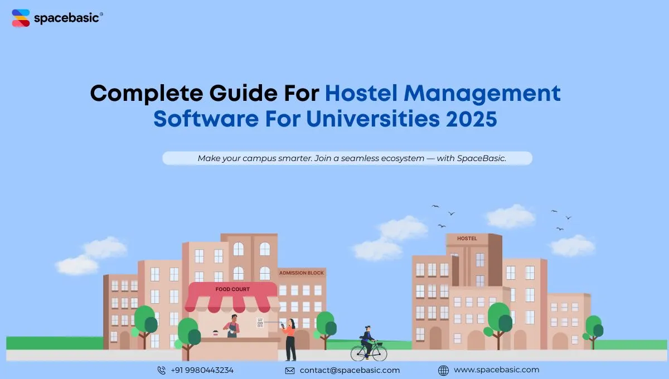Click the spacebasic brand name text
The height and width of the screenshot is (379, 669).
pyautogui.click(x=66, y=18)
